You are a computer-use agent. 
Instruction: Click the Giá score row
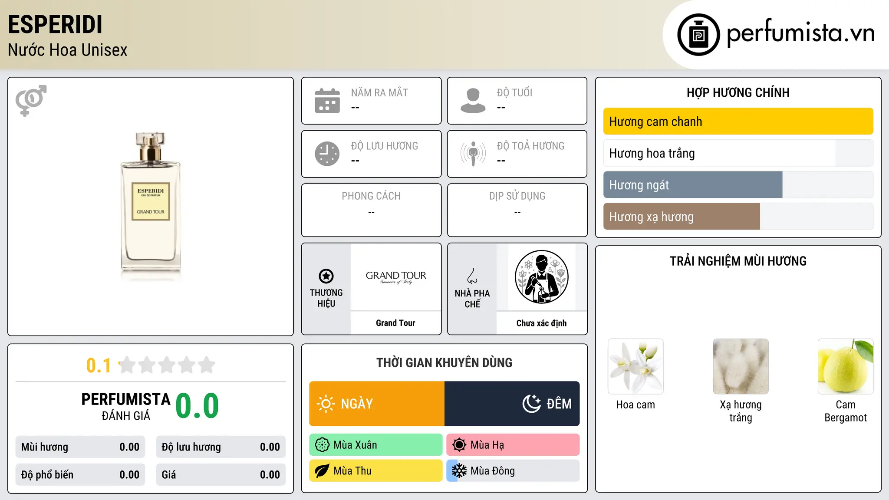pos(221,475)
